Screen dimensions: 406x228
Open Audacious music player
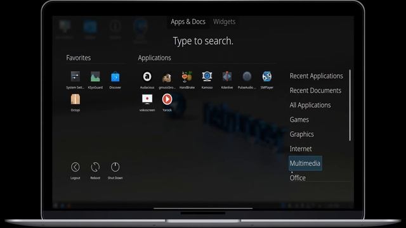pos(147,80)
